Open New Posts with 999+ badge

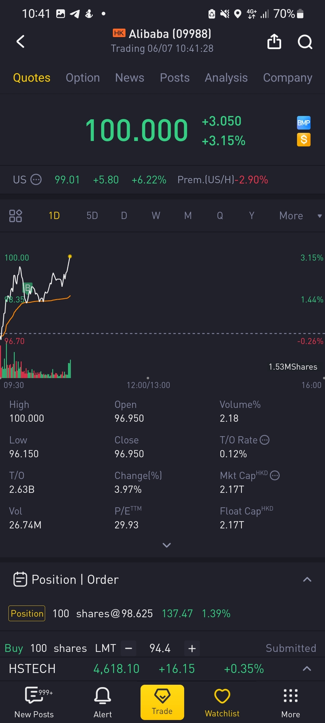(34, 702)
